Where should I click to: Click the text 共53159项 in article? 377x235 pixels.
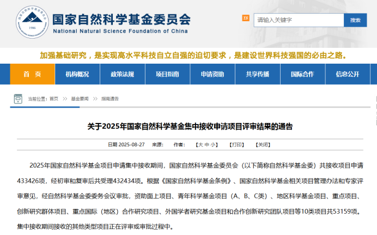tap(342, 212)
